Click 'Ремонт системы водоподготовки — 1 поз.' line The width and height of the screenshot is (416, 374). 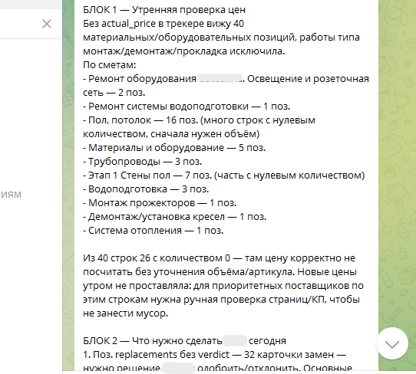(187, 107)
